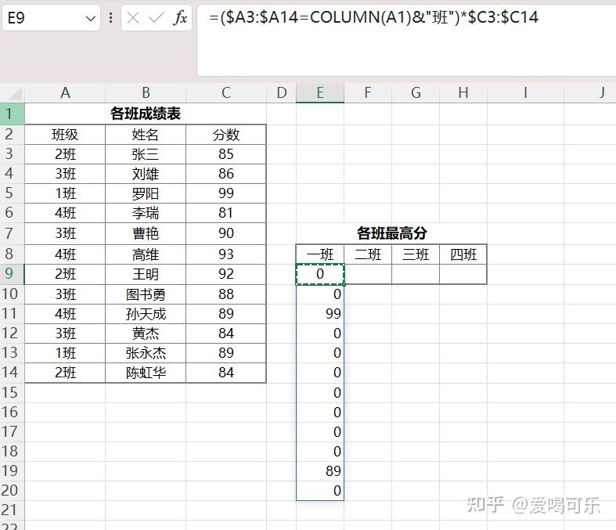Click score 99 in 罗阳's row
The width and height of the screenshot is (616, 530).
226,193
